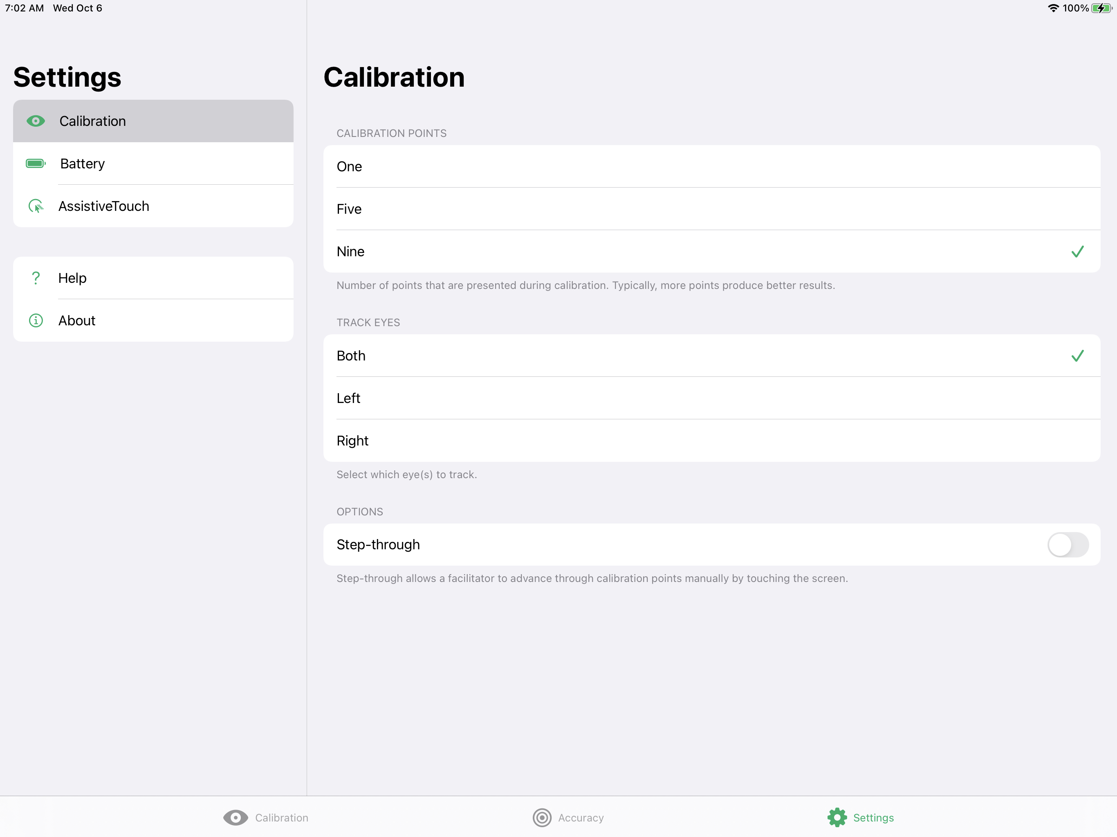Viewport: 1117px width, 837px height.
Task: Open Calibration in the Settings sidebar
Action: (153, 121)
